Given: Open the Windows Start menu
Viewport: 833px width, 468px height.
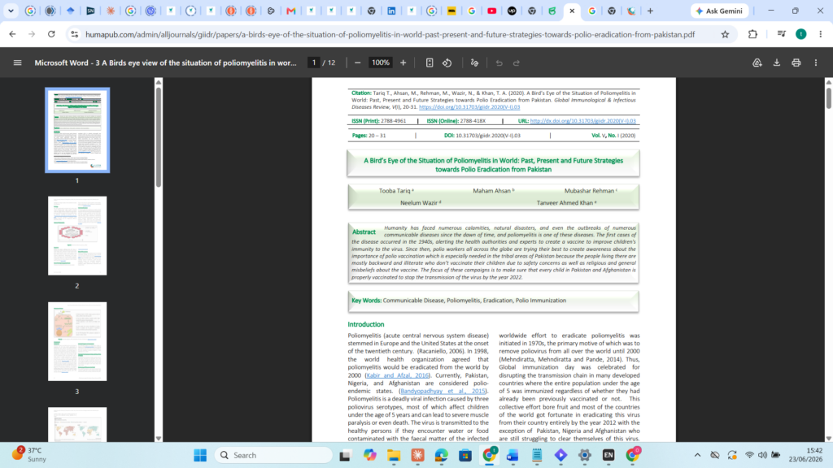Looking at the screenshot, I should [200, 455].
